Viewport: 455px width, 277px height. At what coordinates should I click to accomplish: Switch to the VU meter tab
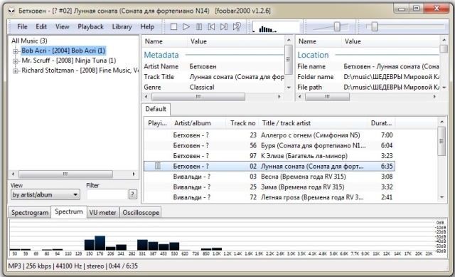click(x=102, y=213)
